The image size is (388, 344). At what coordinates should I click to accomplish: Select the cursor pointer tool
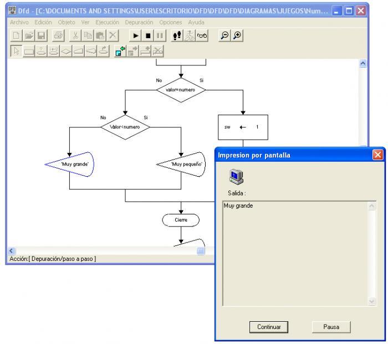pyautogui.click(x=16, y=51)
